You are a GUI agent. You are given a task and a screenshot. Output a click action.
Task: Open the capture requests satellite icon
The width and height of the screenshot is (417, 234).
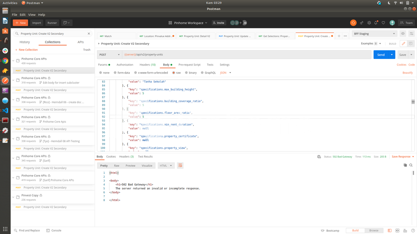pyautogui.click(x=361, y=23)
